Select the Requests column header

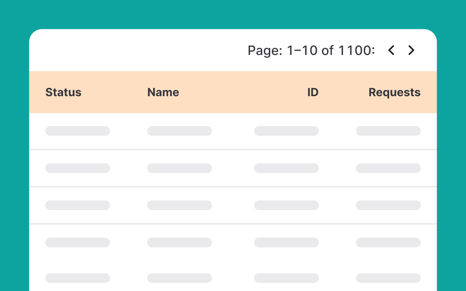pyautogui.click(x=394, y=92)
